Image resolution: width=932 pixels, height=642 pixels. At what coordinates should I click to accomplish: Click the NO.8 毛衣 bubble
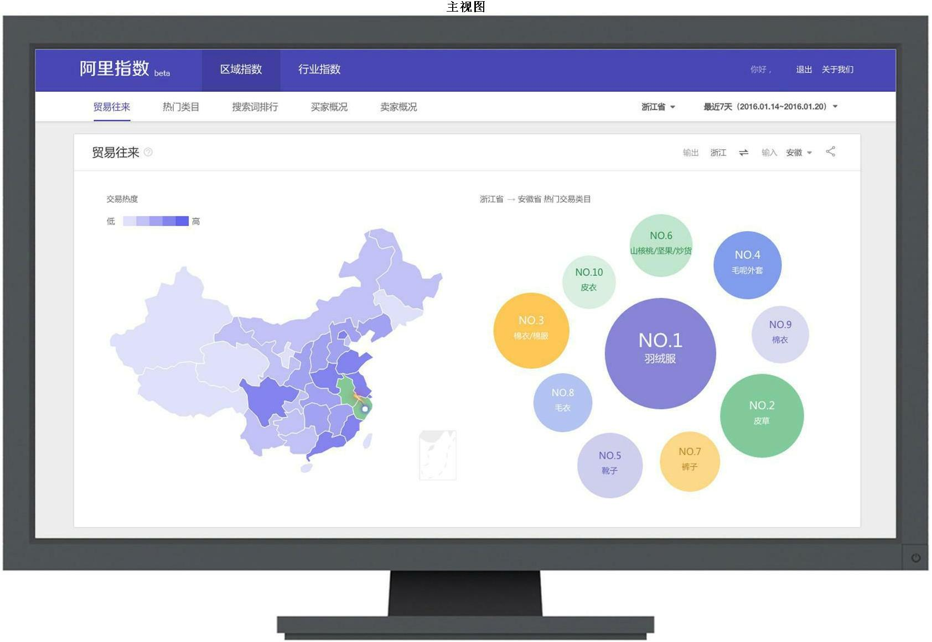point(563,403)
